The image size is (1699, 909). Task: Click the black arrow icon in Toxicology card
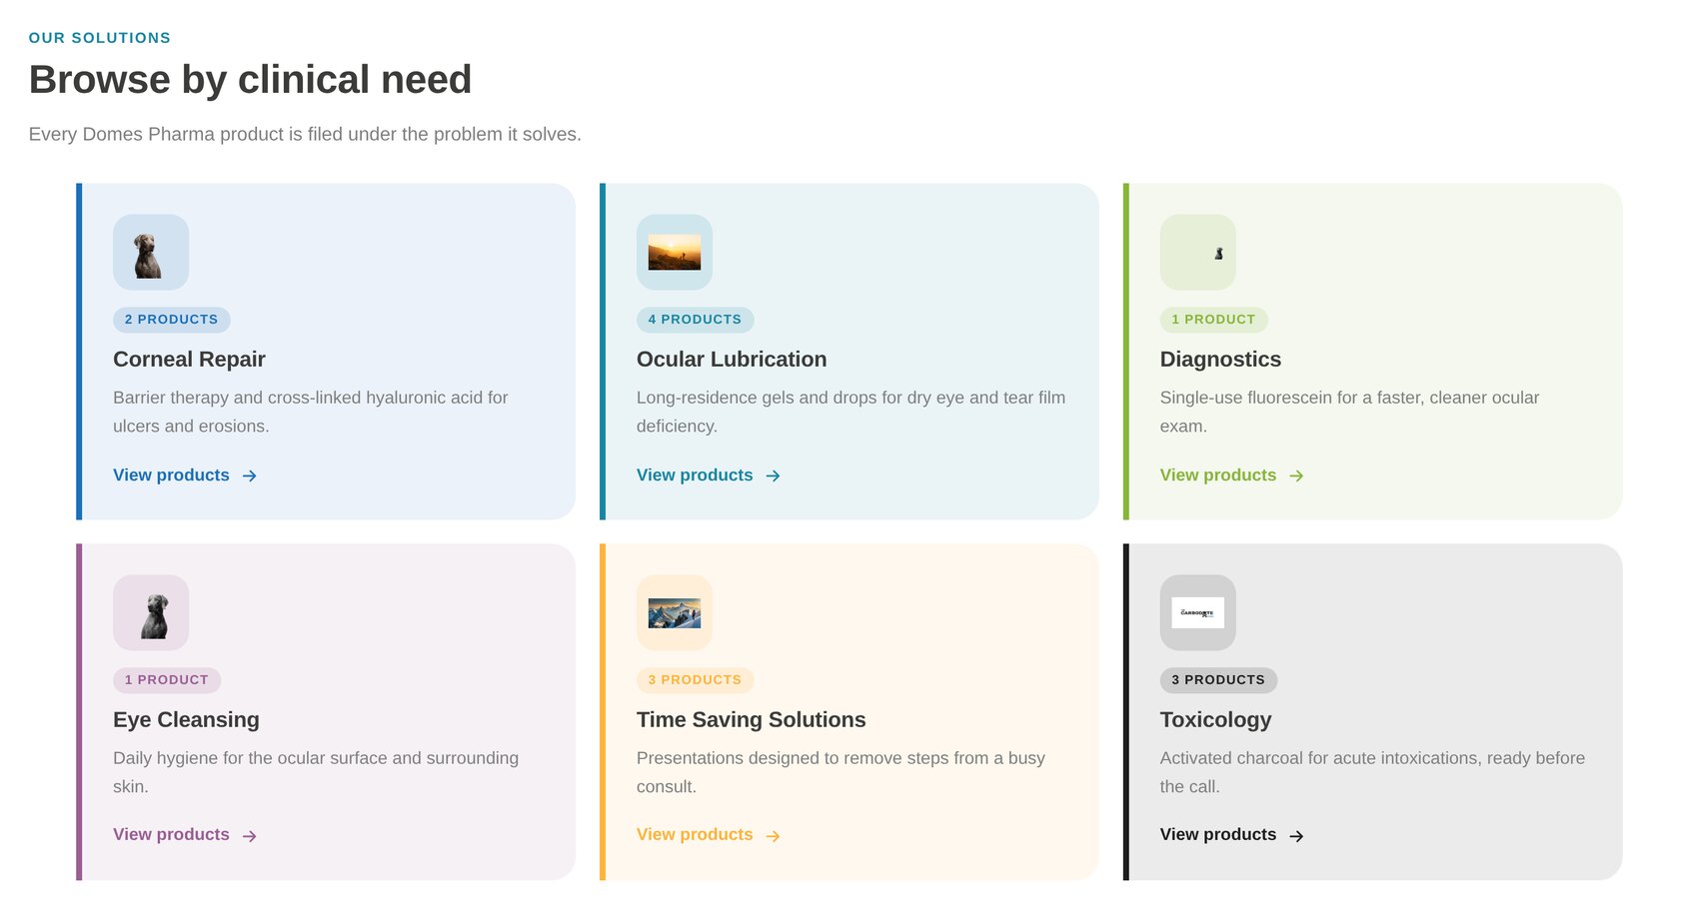click(1296, 836)
